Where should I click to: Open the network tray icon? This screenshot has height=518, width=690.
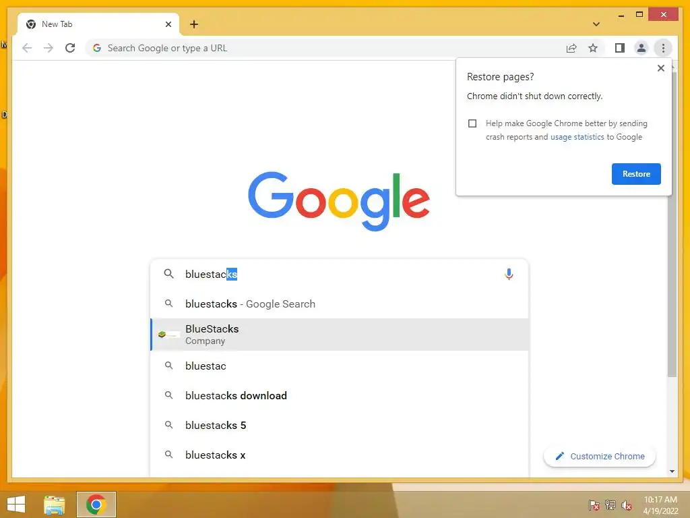point(610,505)
